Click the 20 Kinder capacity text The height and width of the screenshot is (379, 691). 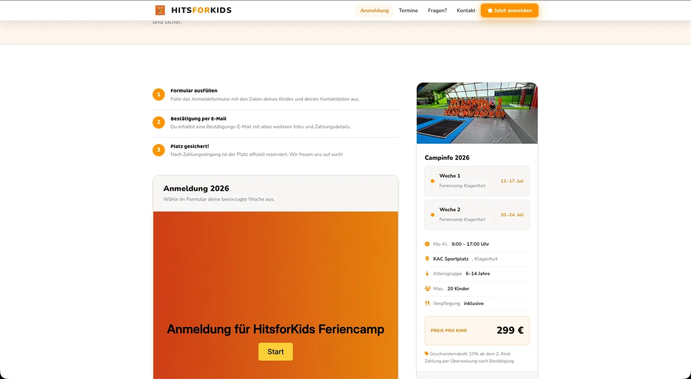click(458, 289)
